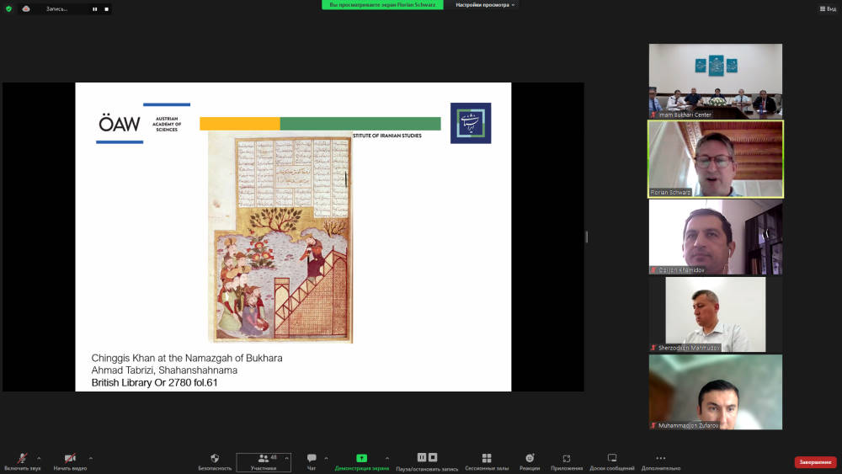Click 'Austrian Academy of Sciences' text
The image size is (842, 474).
click(x=167, y=124)
